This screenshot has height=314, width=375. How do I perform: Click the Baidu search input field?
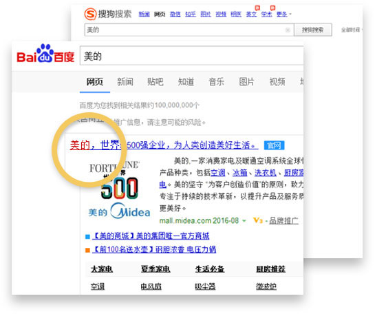[192, 56]
